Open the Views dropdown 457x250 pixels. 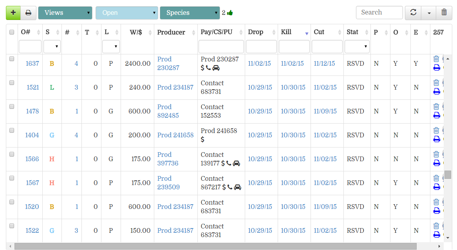click(x=65, y=13)
